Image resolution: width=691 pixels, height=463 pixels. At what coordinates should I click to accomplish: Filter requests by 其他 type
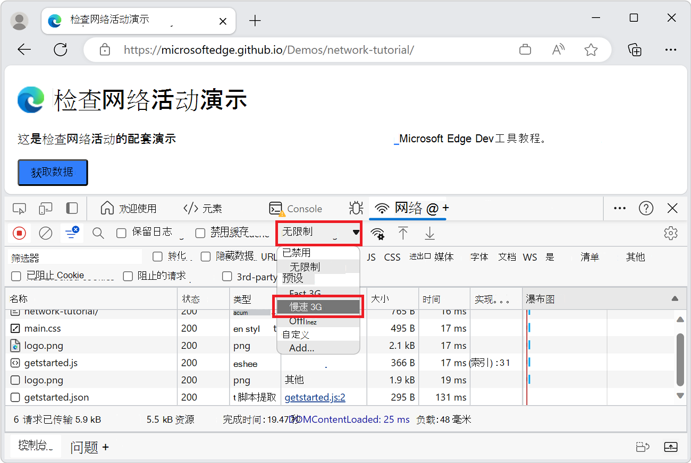tap(635, 257)
